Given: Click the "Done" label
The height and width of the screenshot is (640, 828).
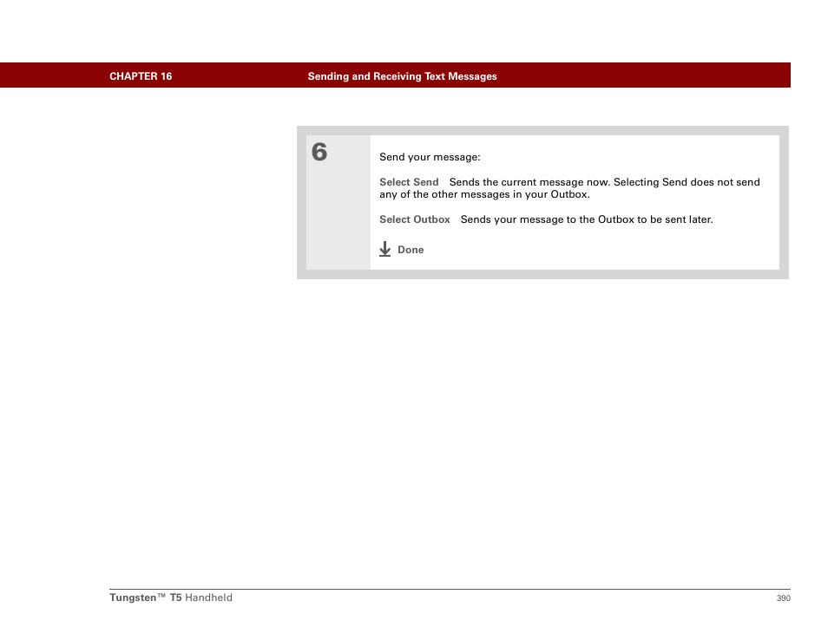Looking at the screenshot, I should [x=411, y=250].
